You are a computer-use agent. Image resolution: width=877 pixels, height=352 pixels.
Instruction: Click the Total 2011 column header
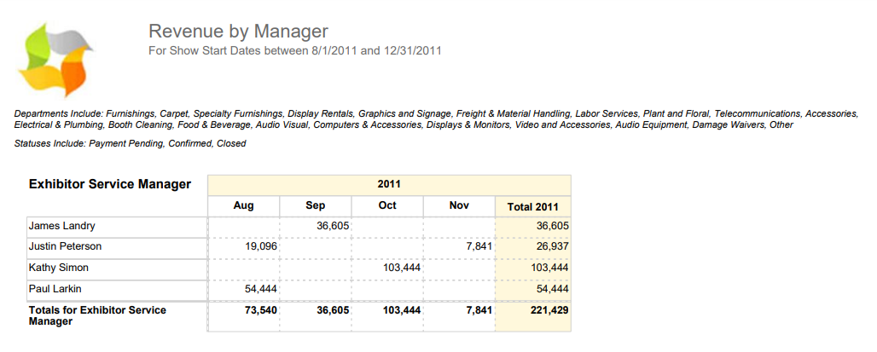pos(532,206)
